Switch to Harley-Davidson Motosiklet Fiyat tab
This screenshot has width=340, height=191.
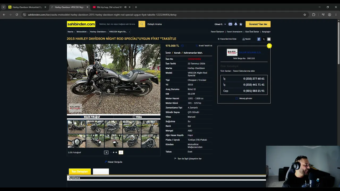(27, 7)
